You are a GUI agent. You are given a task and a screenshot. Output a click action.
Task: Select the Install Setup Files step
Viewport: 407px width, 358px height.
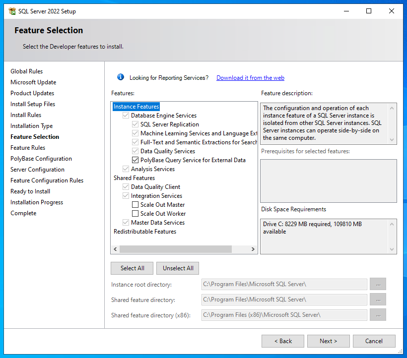pyautogui.click(x=33, y=104)
